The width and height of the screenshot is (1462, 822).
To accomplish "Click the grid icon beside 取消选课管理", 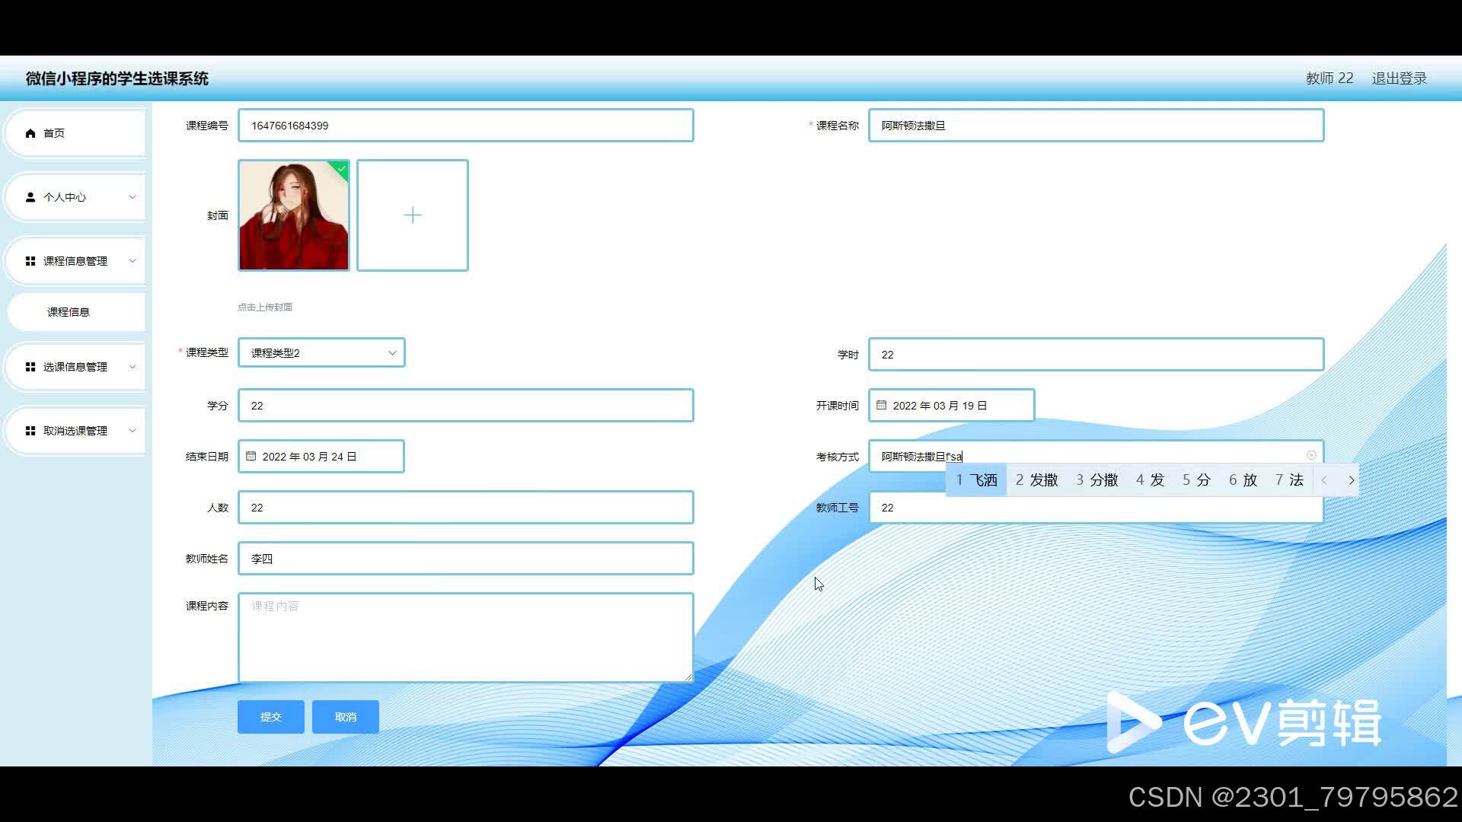I will coord(30,431).
